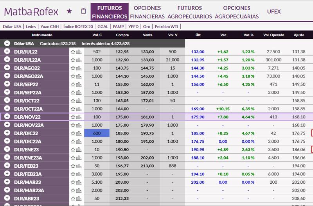Click the Matba Rofex logo
The width and height of the screenshot is (313, 206).
pos(31,11)
